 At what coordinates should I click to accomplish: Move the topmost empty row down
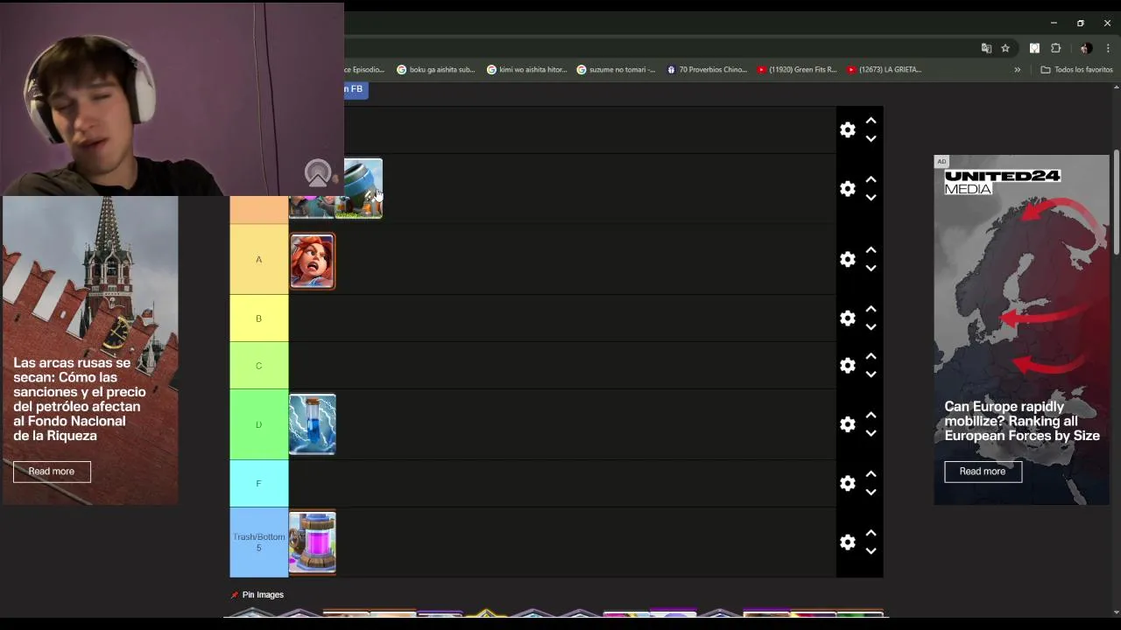coord(871,139)
